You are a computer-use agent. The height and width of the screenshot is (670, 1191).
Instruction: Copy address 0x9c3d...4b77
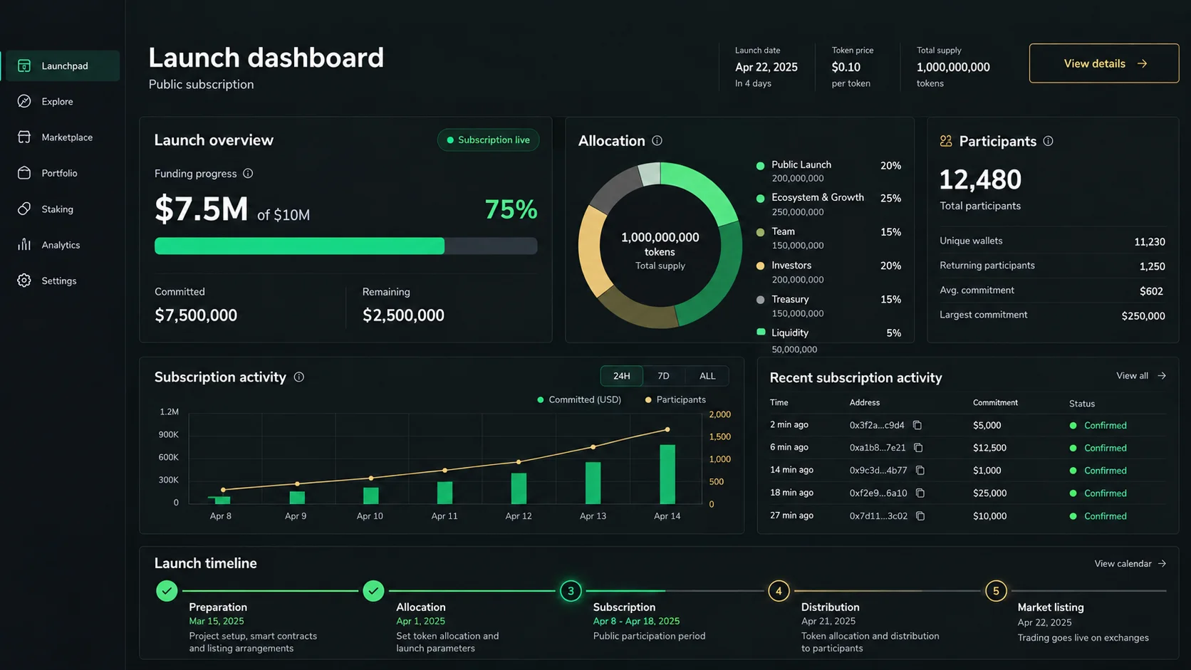point(920,470)
